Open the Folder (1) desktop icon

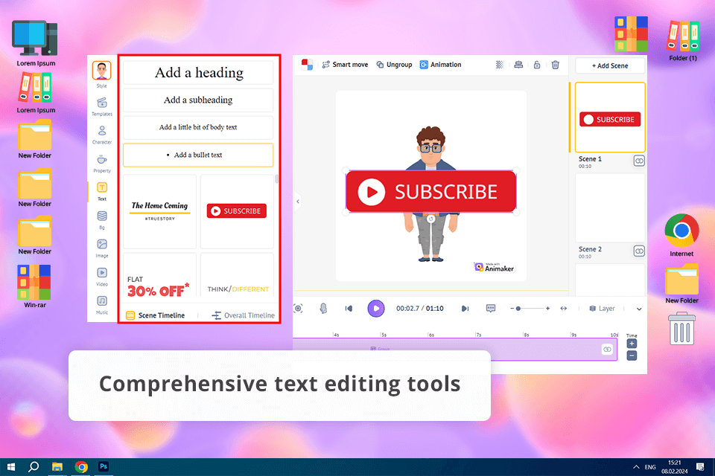(683, 41)
